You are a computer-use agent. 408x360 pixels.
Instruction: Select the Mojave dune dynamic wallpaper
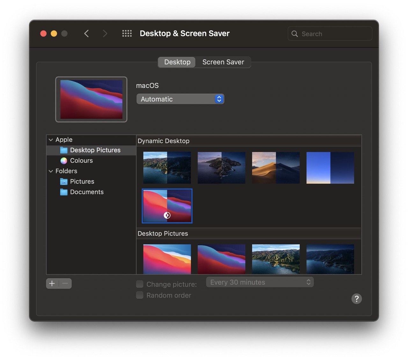tap(276, 168)
